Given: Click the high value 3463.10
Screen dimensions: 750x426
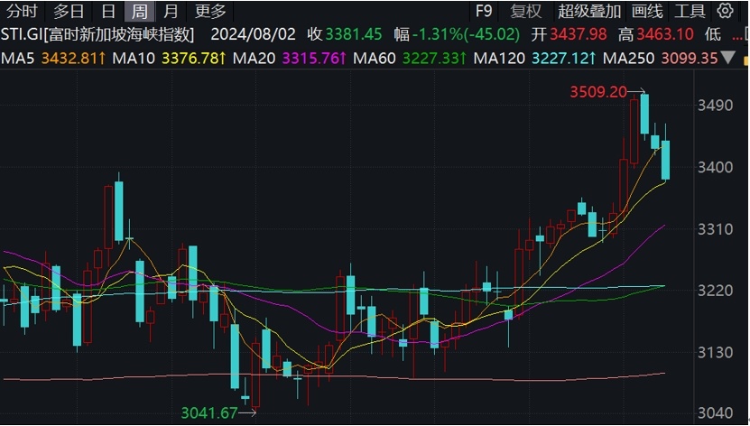Looking at the screenshot, I should 665,34.
